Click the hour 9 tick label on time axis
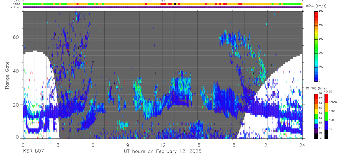The width and height of the screenshot is (340, 157). 128,145
